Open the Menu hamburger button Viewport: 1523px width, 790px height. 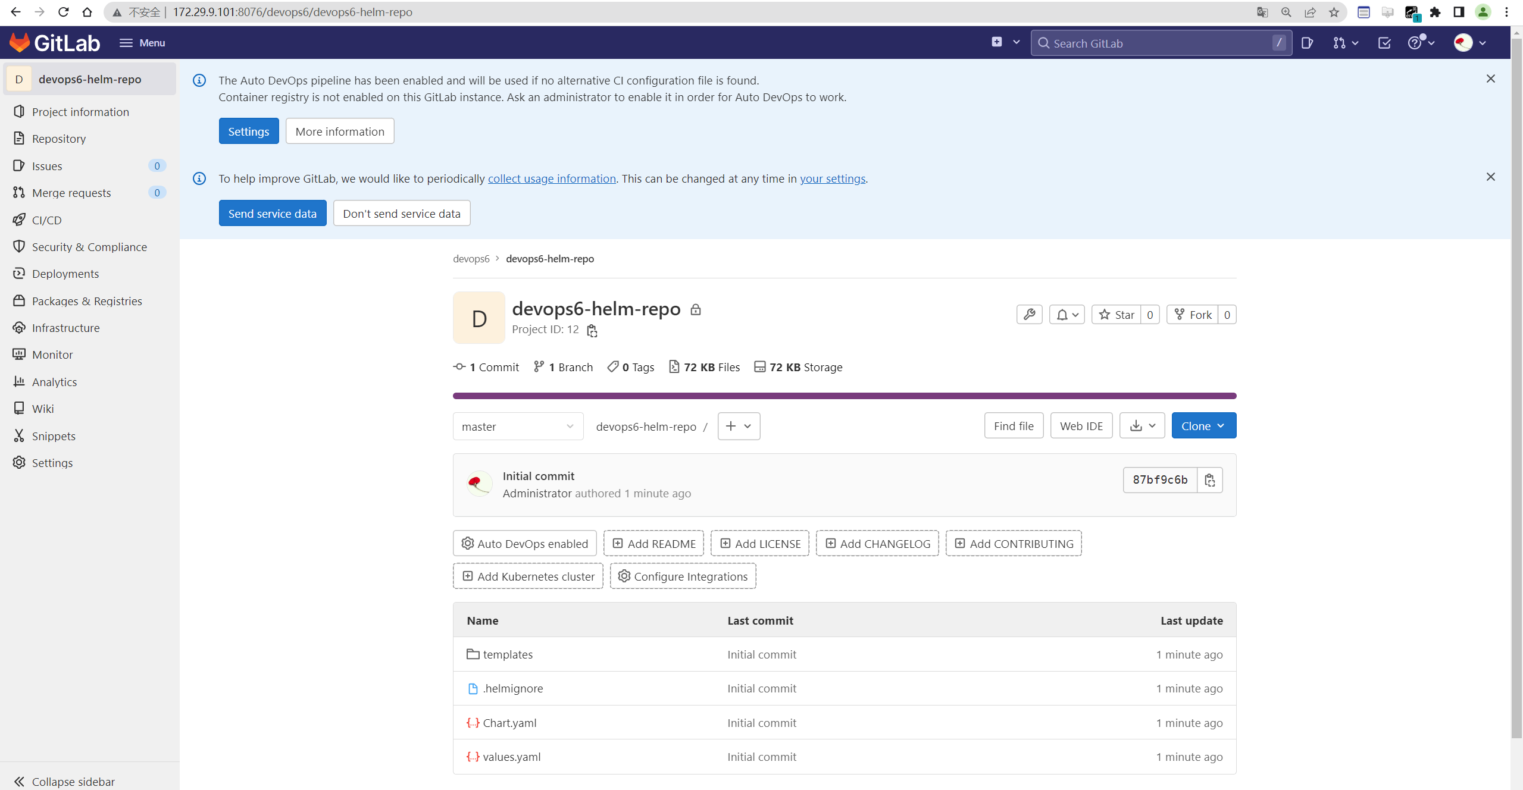point(142,43)
